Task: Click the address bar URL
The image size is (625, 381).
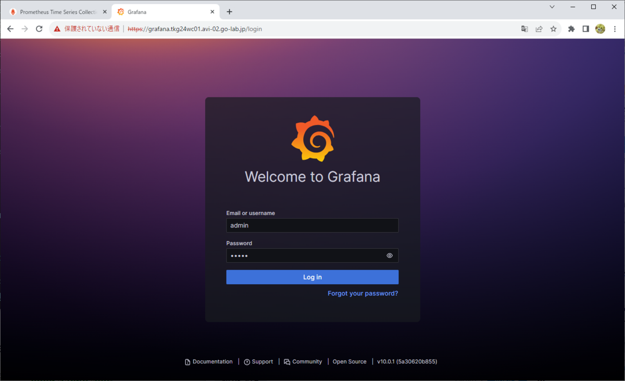Action: (x=195, y=29)
